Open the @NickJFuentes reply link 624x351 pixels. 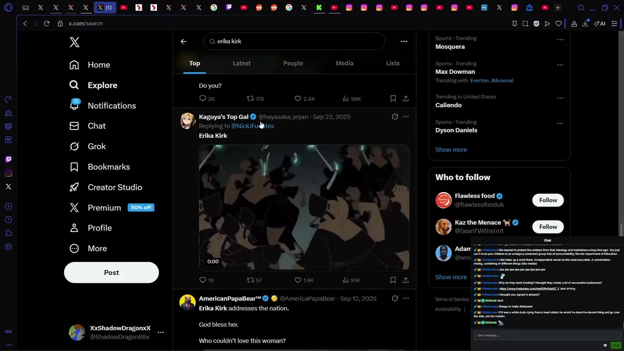pyautogui.click(x=253, y=126)
